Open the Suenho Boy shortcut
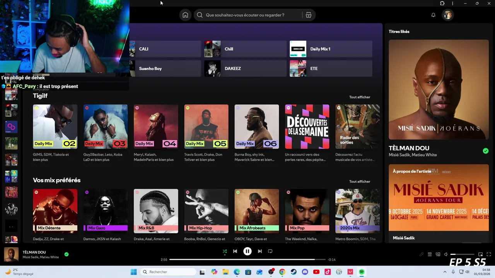 (165, 68)
